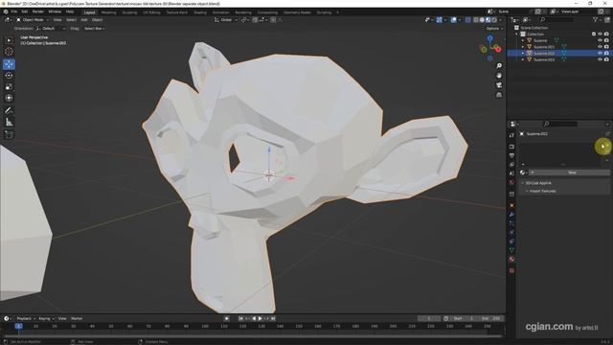Open the File menu
Image resolution: width=613 pixels, height=345 pixels.
pyautogui.click(x=13, y=11)
